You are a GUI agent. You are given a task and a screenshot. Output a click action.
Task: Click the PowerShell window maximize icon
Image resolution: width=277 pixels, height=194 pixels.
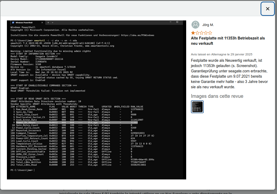pos(177,22)
